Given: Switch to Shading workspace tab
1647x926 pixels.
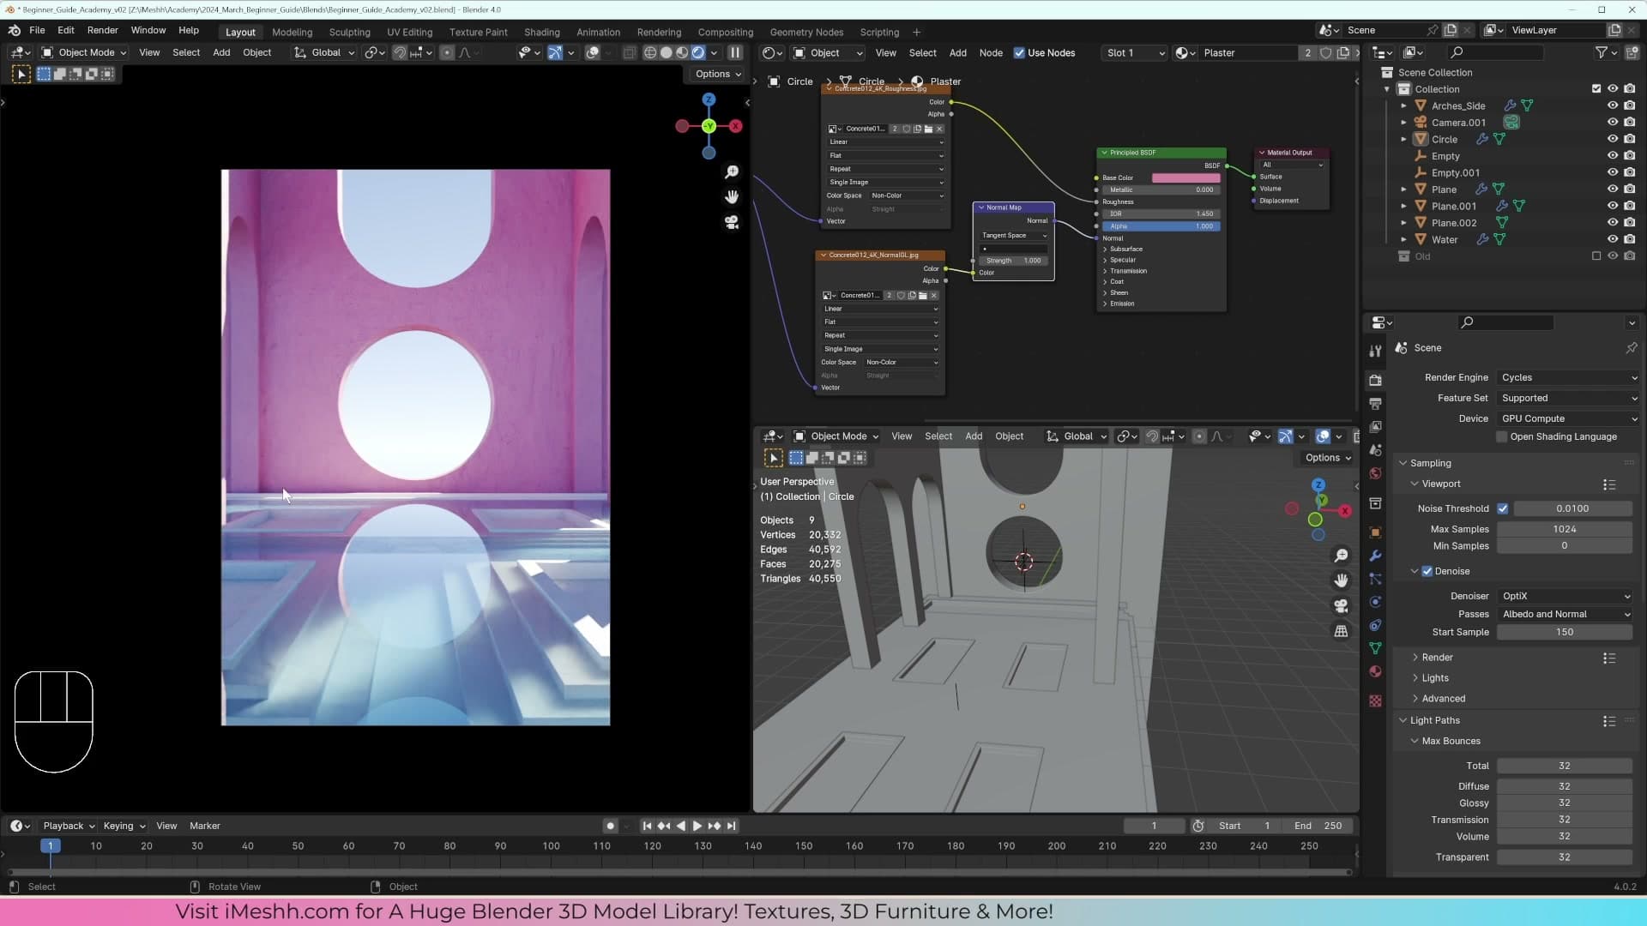Looking at the screenshot, I should [541, 32].
